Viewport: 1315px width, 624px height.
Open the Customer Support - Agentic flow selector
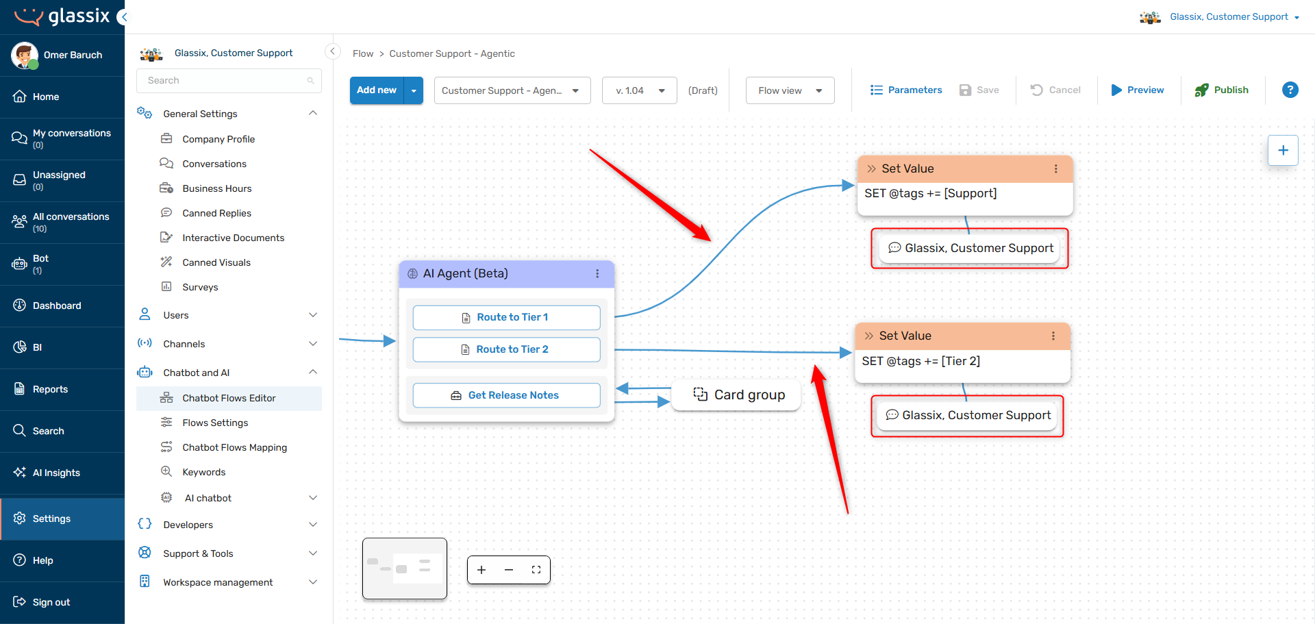512,90
